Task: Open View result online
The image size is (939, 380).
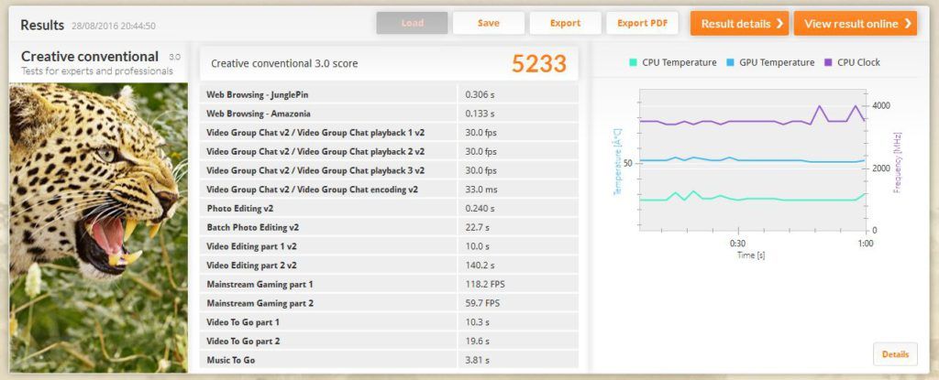Action: [x=856, y=23]
